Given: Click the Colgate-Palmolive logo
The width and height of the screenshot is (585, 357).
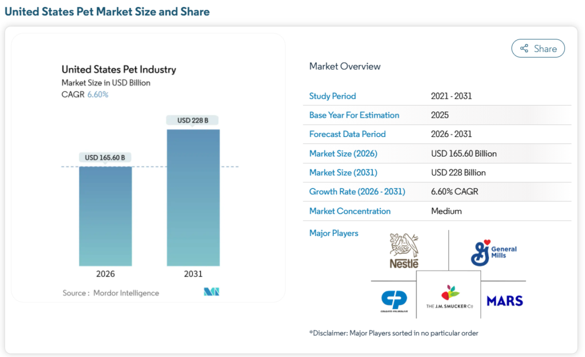Looking at the screenshot, I should click(395, 299).
